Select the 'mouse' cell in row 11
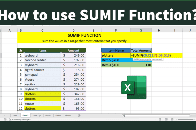196x130 pixels. 42,104
